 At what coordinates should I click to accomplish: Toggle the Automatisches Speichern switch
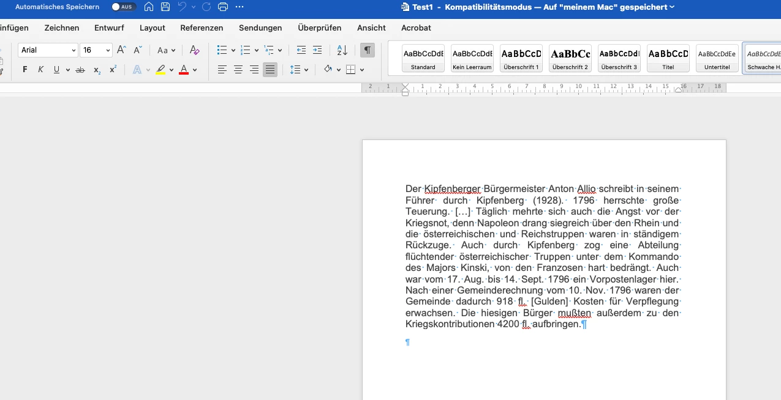(x=124, y=7)
